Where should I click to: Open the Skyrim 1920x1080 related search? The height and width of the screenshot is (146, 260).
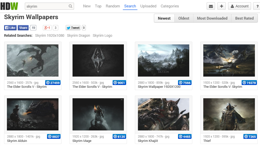pos(50,35)
